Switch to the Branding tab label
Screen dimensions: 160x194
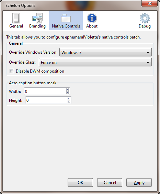click(x=37, y=26)
